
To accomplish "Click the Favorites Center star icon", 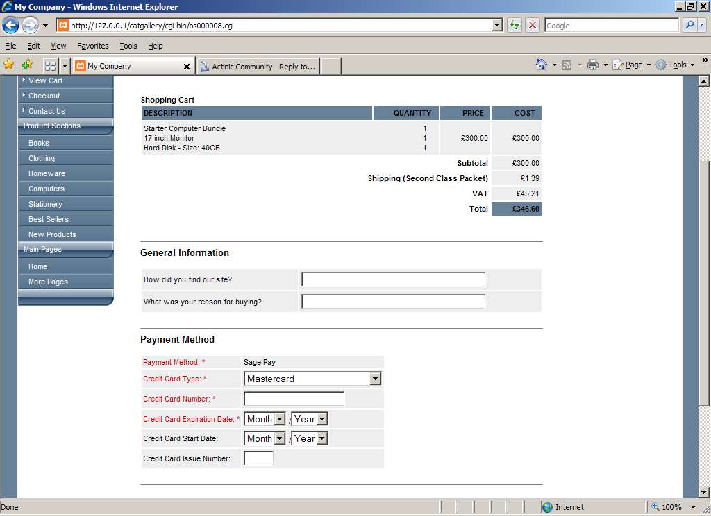I will (9, 65).
